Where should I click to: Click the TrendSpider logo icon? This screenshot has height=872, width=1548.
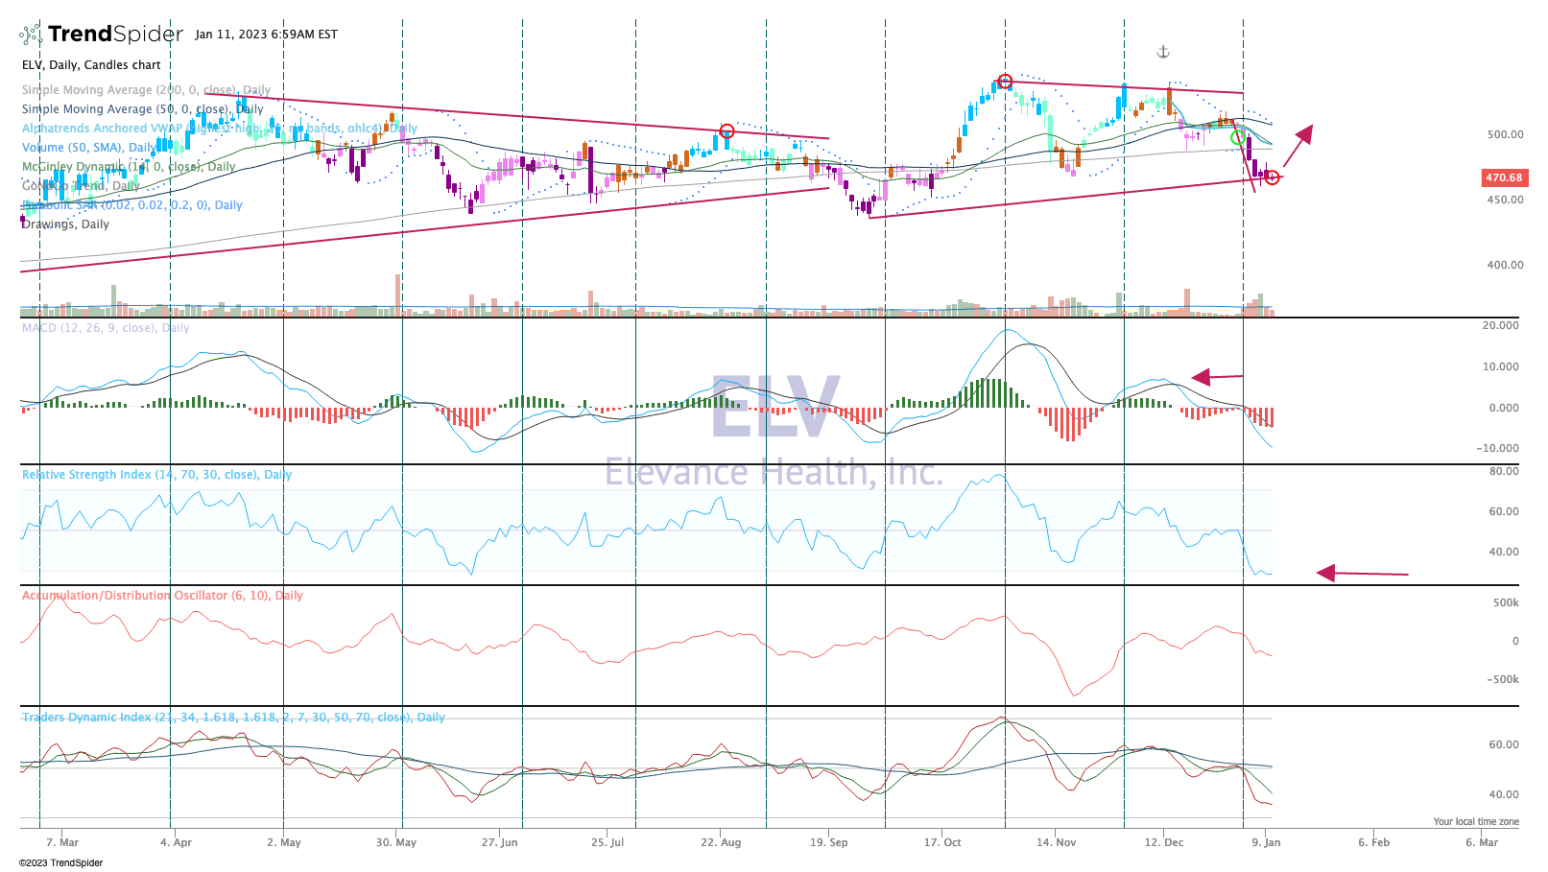tap(31, 35)
